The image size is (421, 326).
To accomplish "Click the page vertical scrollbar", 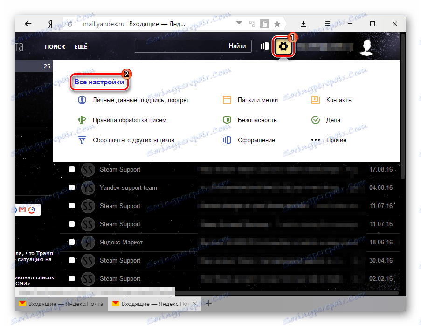I will pyautogui.click(x=403, y=107).
